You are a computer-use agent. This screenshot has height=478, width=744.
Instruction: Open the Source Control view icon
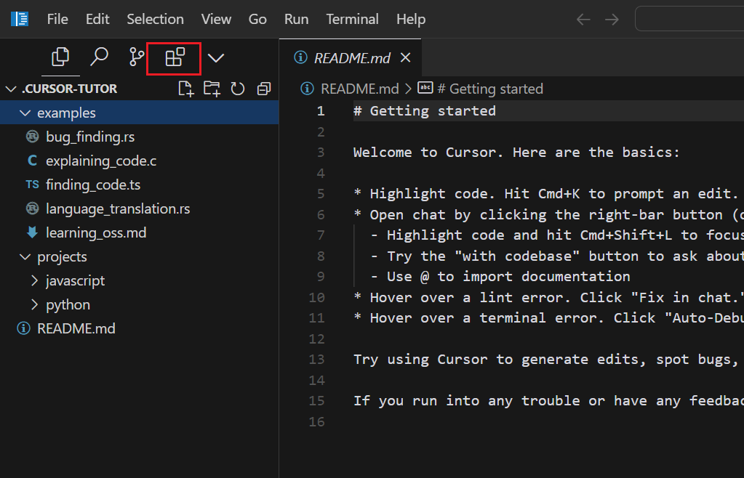tap(137, 57)
